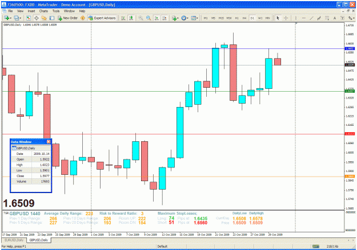Click the yellow diamond MetaEditor icon
Screen dimensions: 357x250
(x=83, y=18)
